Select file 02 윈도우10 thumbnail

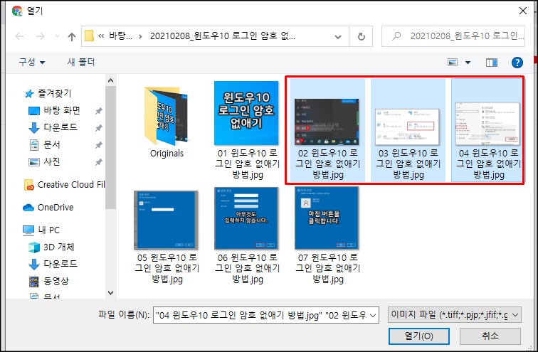pos(327,122)
